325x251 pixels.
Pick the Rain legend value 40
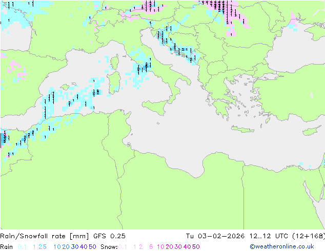84,247
